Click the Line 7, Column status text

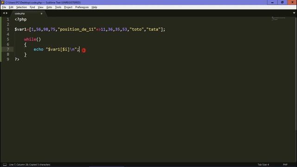click(30, 165)
